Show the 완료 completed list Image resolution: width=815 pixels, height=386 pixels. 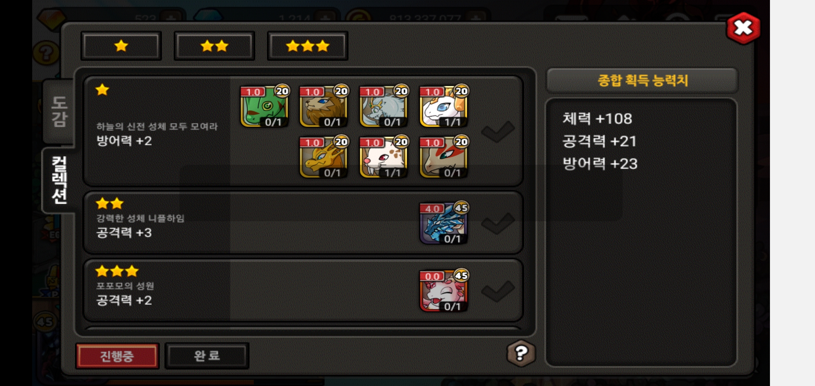207,356
